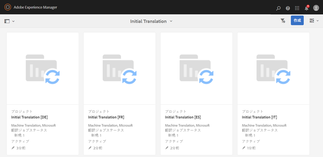Click the filter active projects icon
The image size is (323, 157).
[x=283, y=21]
